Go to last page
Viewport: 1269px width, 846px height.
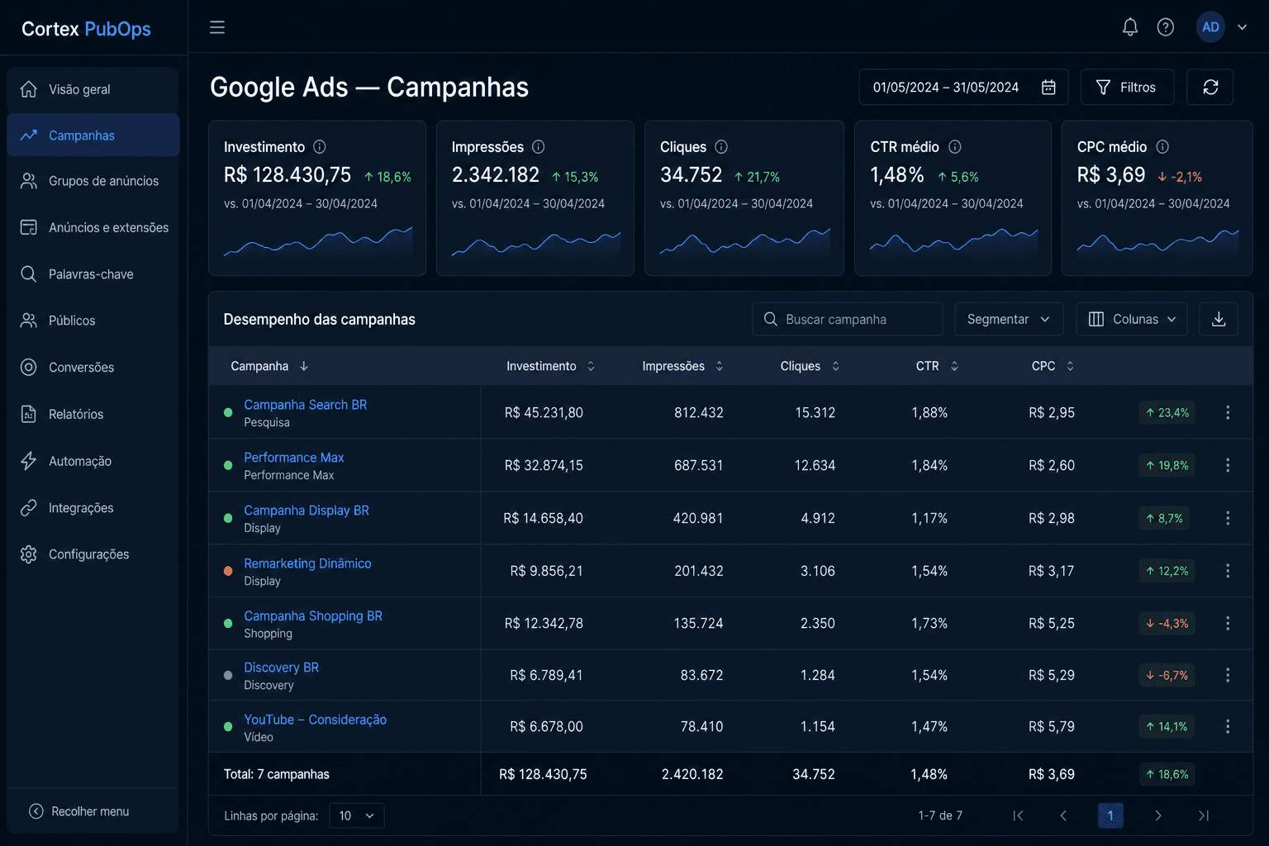pos(1204,815)
